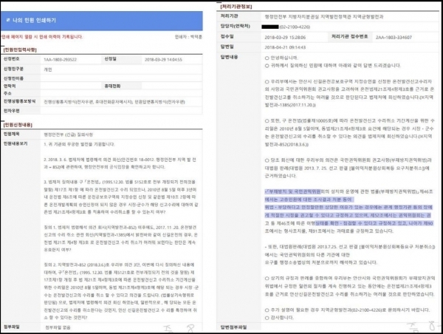Click the red print-history notice line
Image resolution: width=443 pixels, height=334 pixels.
42,37
